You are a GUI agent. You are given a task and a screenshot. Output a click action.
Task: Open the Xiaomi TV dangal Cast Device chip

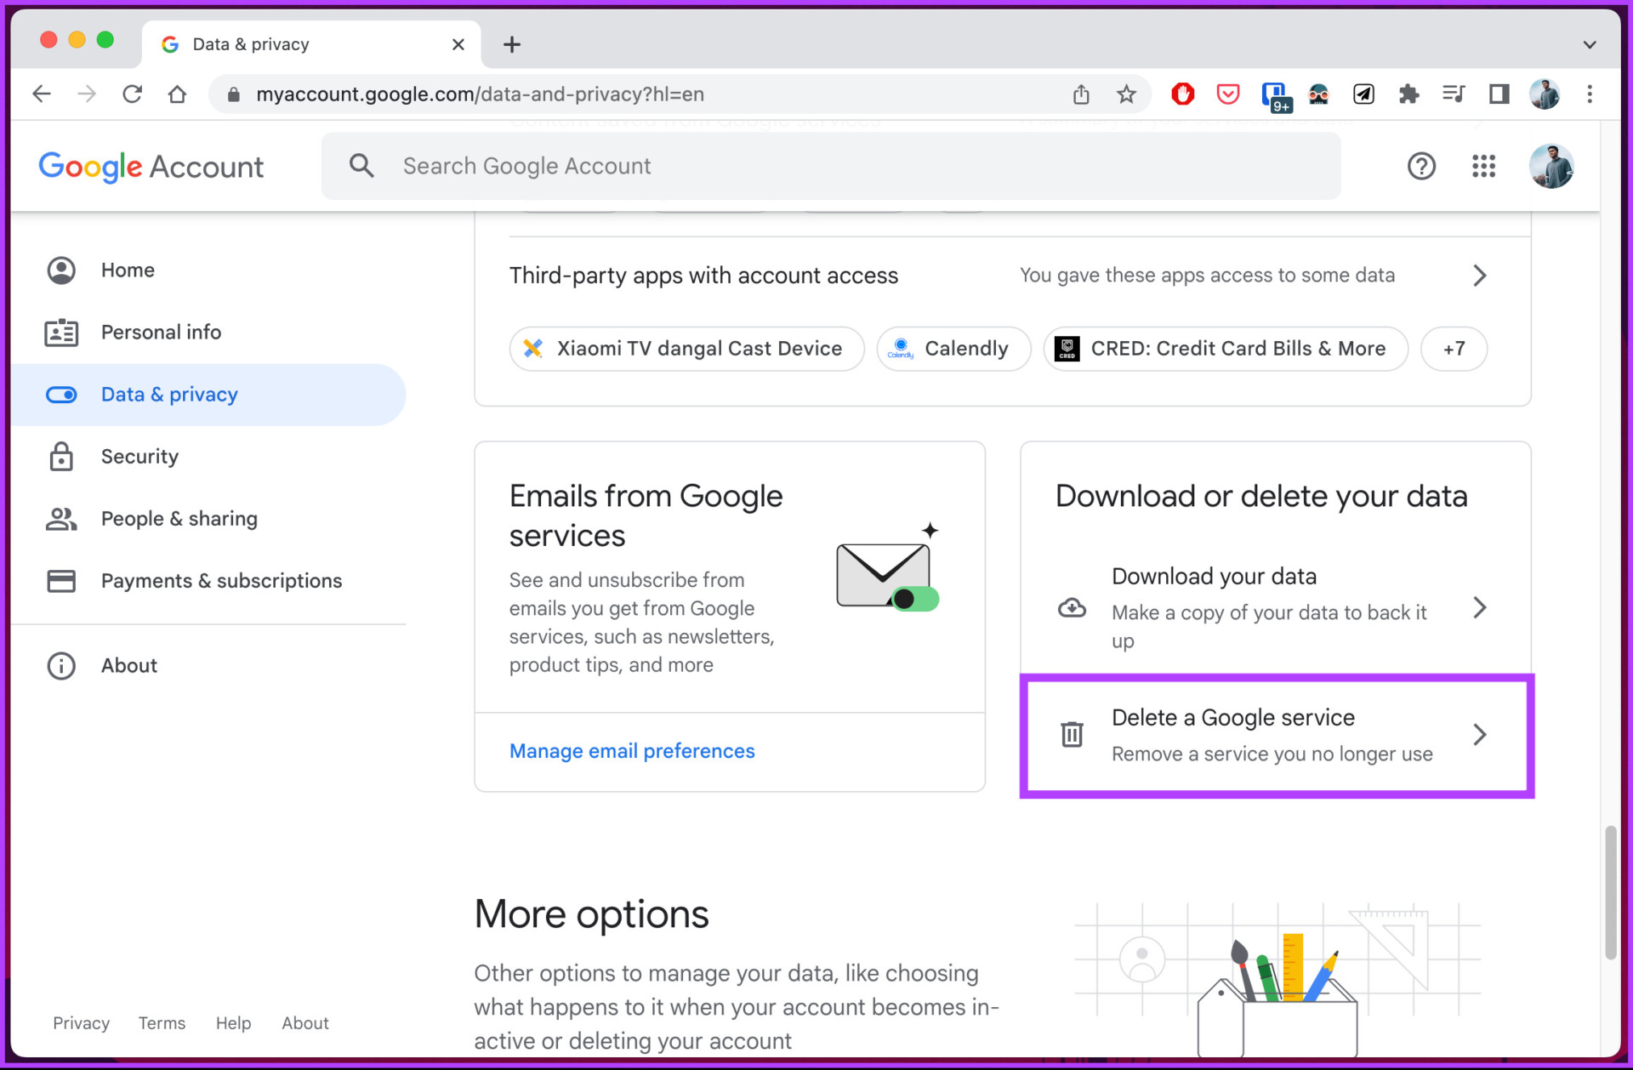coord(687,349)
